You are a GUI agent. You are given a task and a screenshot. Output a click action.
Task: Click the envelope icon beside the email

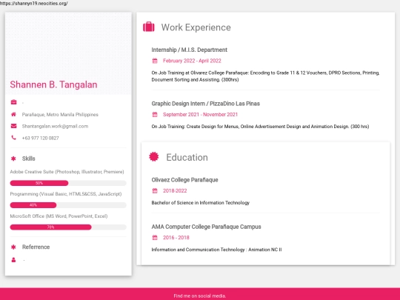click(13, 126)
